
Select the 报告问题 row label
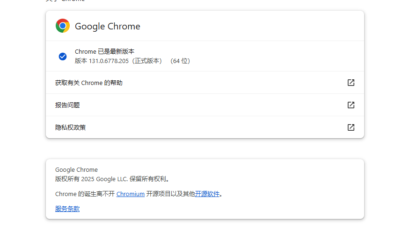[x=67, y=105]
